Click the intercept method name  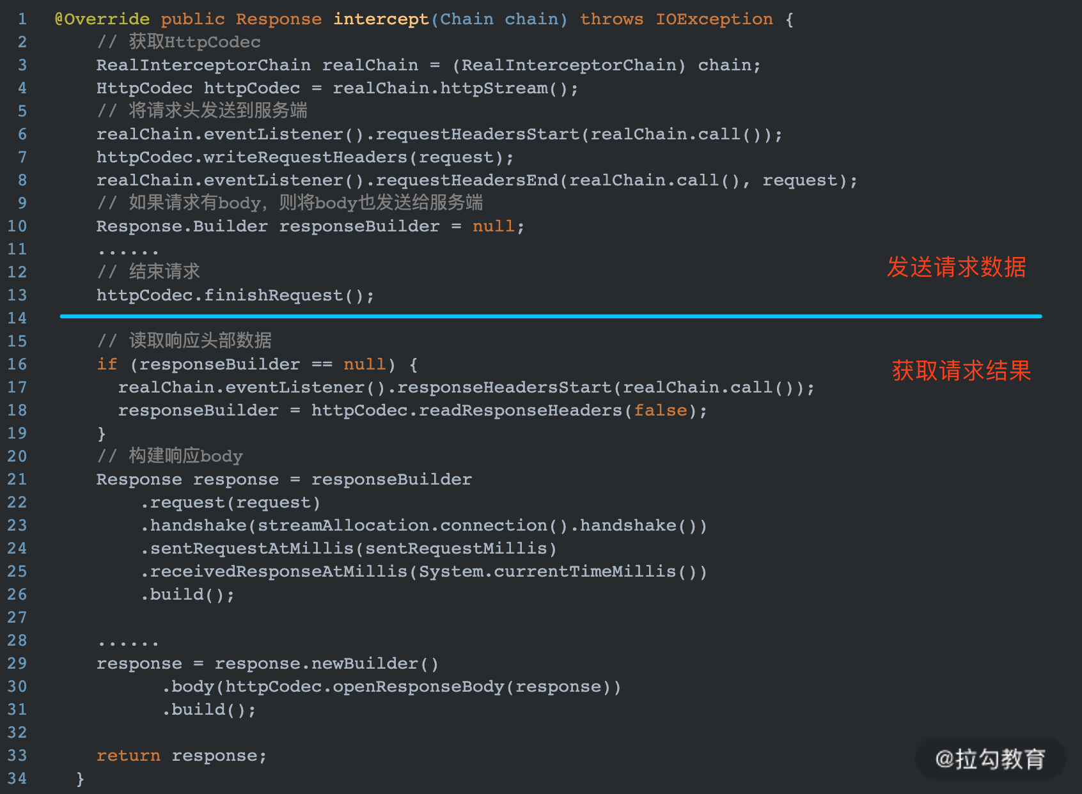(381, 19)
